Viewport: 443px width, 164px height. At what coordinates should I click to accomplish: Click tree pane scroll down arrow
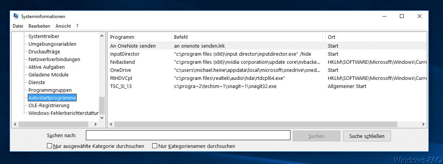(102, 118)
